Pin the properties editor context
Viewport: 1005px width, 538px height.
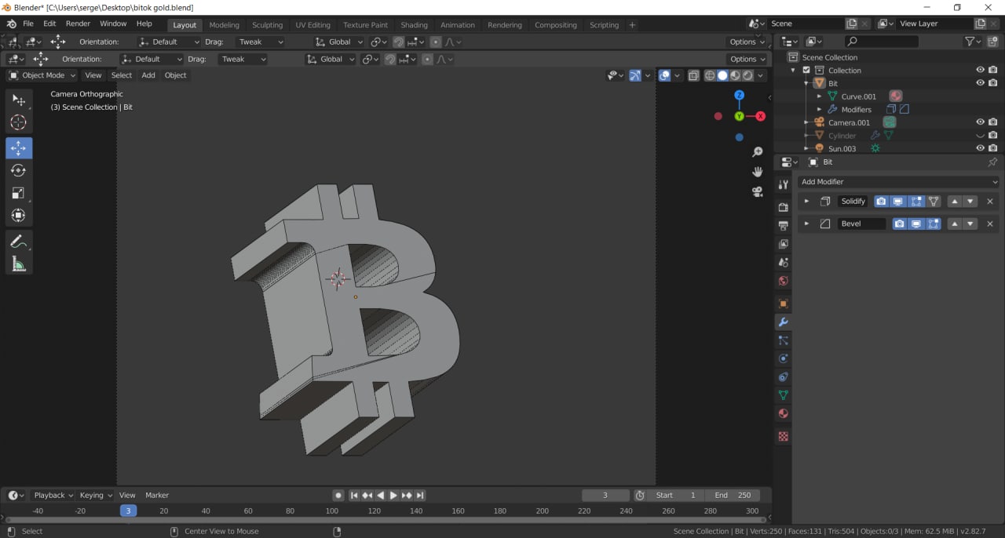[992, 162]
